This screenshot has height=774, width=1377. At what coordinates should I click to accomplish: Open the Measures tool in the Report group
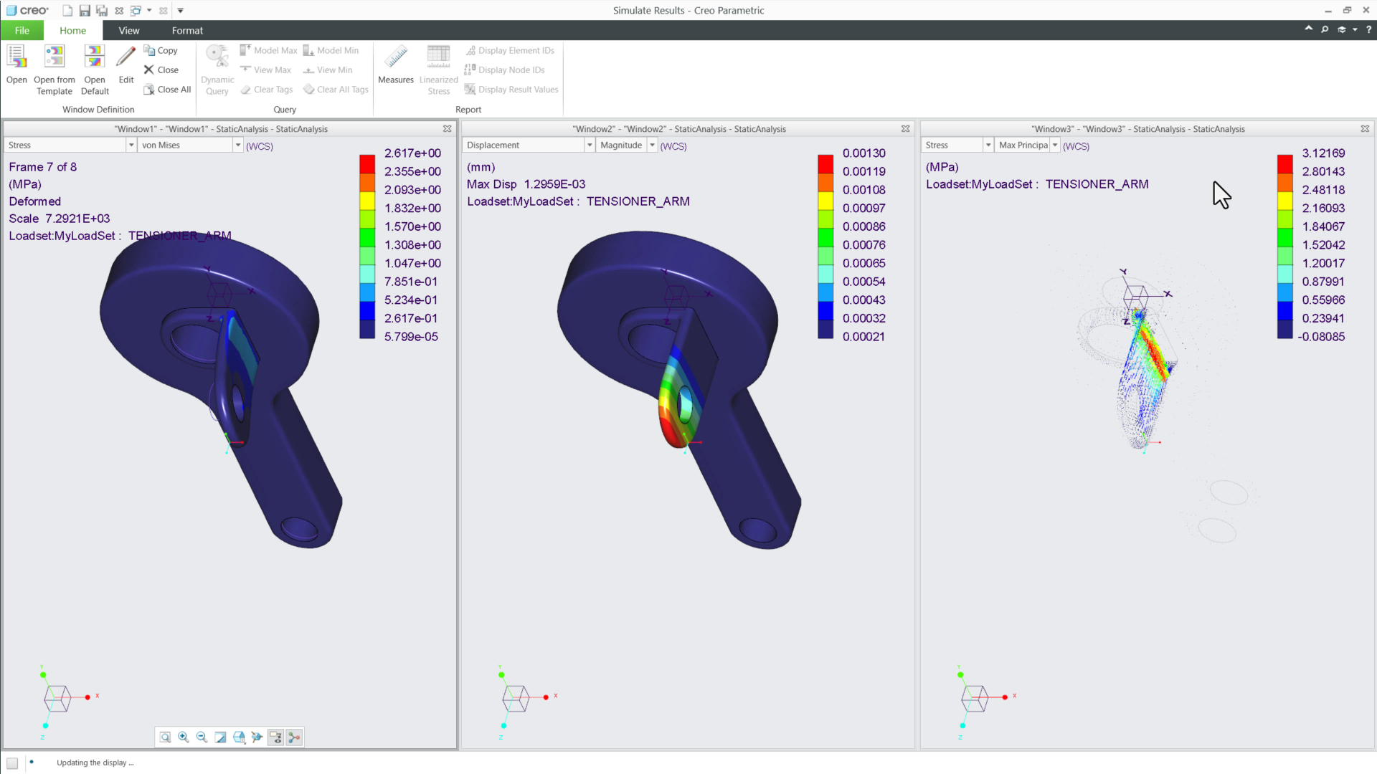click(x=395, y=67)
